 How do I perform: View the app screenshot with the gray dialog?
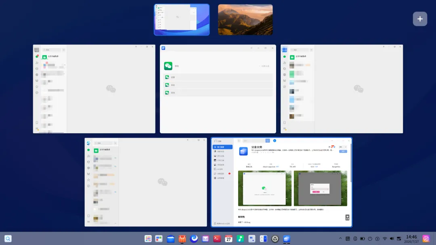click(x=320, y=188)
